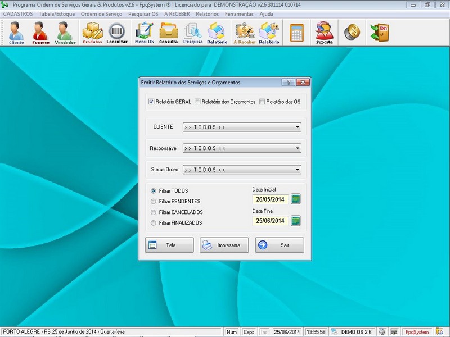Screen dimensions: 450x337
Task: Click the A Receber toolbar icon
Action: coord(245,33)
